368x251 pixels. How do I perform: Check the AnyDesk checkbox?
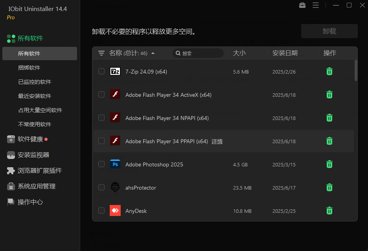[x=101, y=211]
